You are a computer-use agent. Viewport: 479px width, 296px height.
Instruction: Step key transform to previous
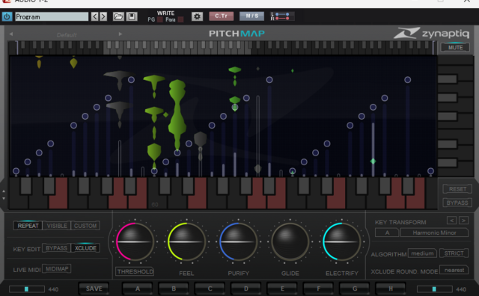(451, 220)
